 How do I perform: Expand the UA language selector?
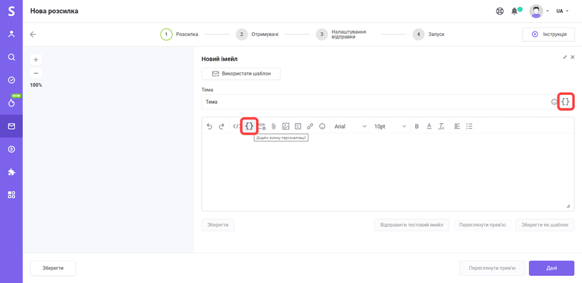(x=563, y=11)
